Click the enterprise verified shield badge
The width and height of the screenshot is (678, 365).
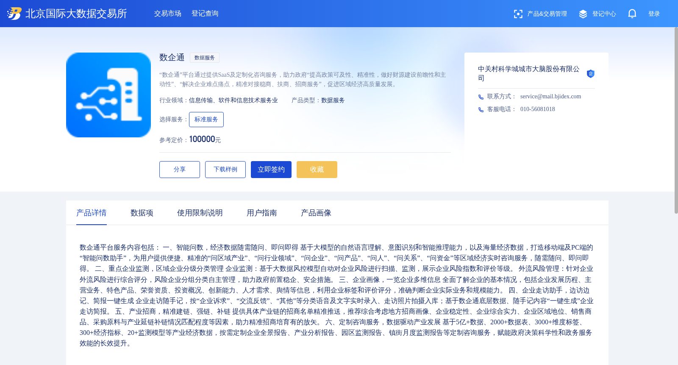pos(590,74)
